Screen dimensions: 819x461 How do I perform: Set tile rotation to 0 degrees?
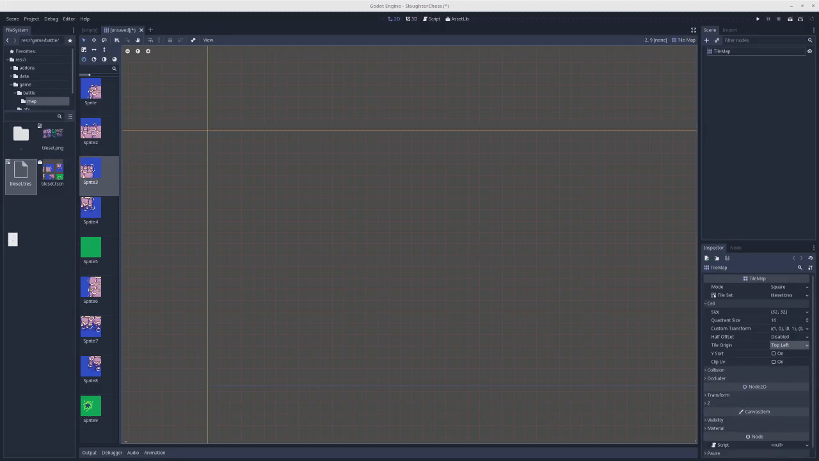tap(83, 59)
